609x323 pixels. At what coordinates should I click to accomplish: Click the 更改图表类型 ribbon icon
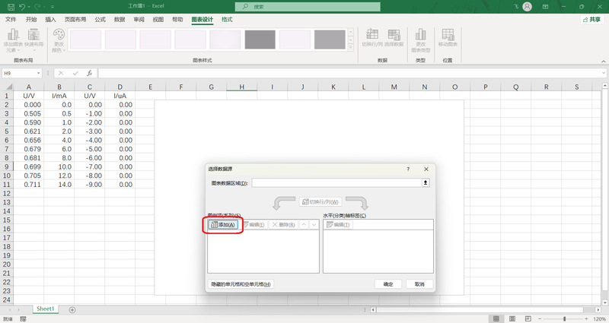click(x=421, y=40)
